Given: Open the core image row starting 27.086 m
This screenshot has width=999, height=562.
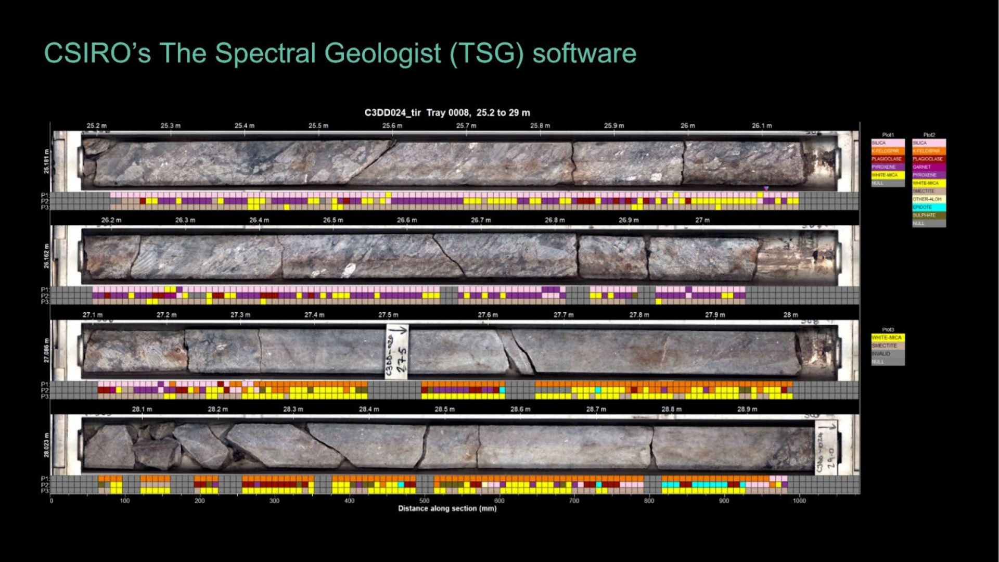Looking at the screenshot, I should [455, 351].
